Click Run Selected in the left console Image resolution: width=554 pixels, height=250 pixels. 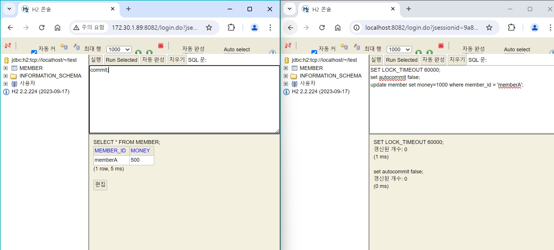click(121, 60)
